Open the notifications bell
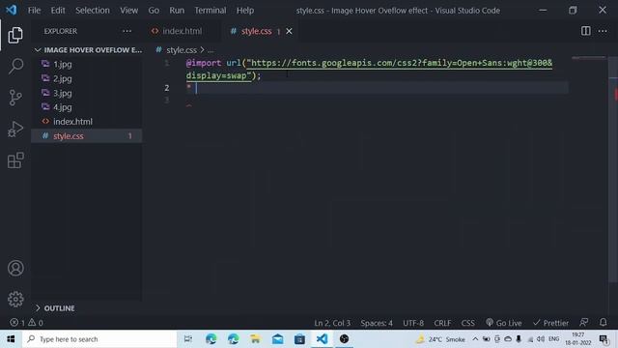Viewport: 618px width, 348px height. click(603, 322)
